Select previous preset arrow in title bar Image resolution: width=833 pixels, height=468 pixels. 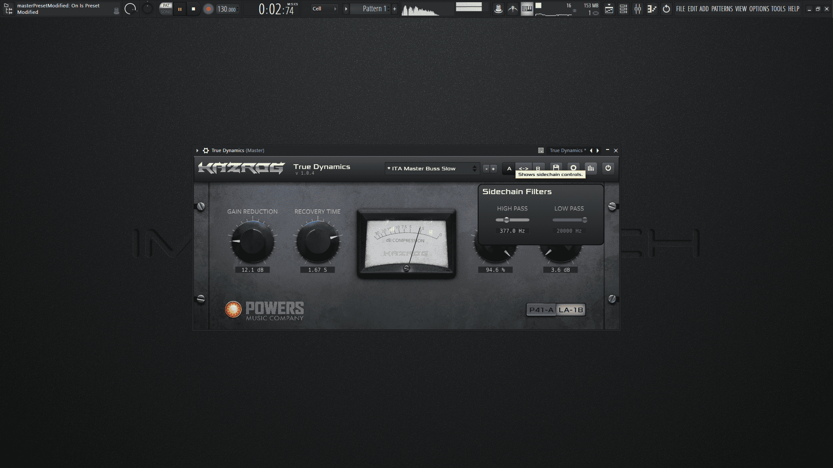coord(591,150)
